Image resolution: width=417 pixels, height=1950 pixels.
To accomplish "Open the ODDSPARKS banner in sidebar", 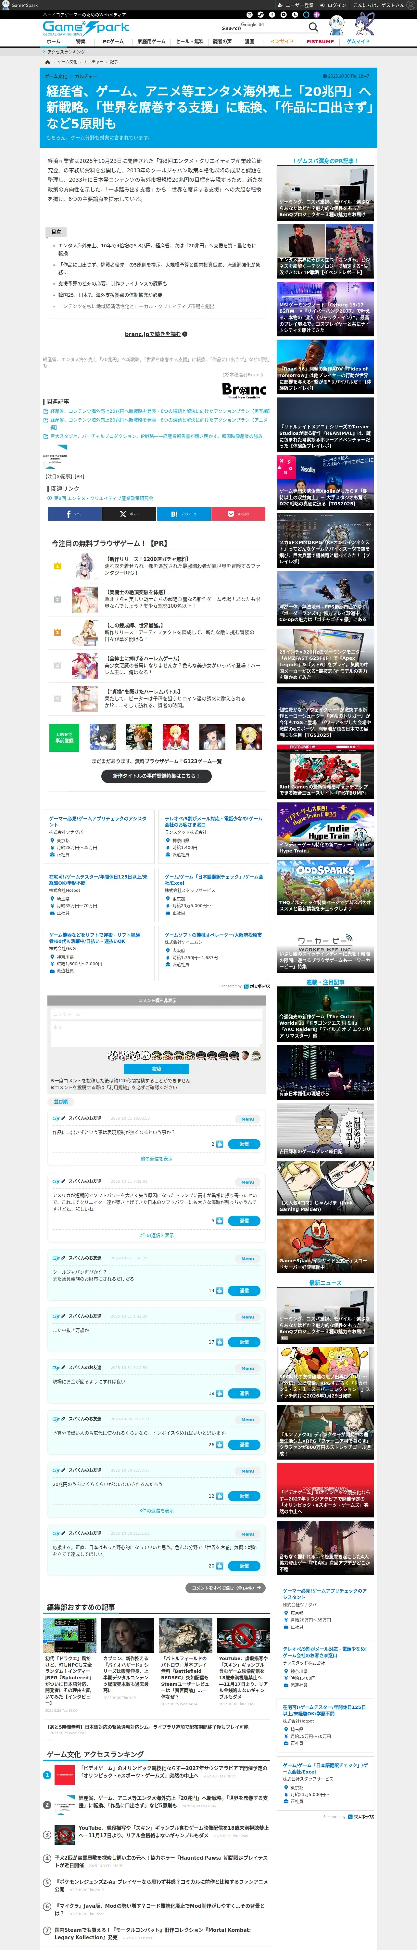I will (325, 888).
